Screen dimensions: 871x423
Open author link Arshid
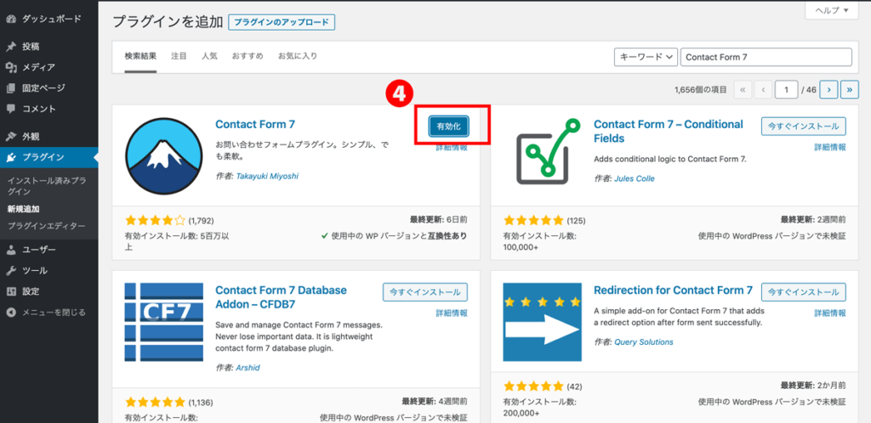point(248,368)
